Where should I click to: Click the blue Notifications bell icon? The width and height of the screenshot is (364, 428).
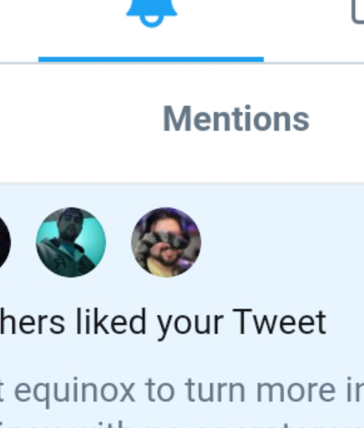click(x=152, y=13)
